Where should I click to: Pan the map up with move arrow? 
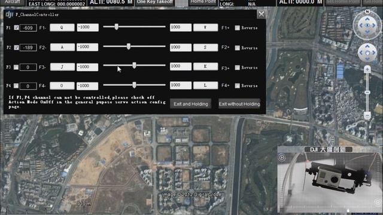tap(367, 47)
